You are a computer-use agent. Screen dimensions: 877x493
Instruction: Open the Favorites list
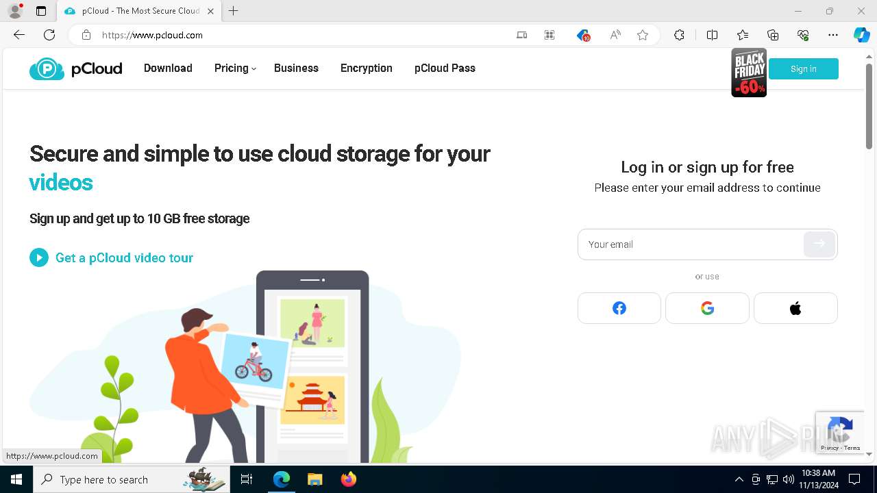point(743,35)
